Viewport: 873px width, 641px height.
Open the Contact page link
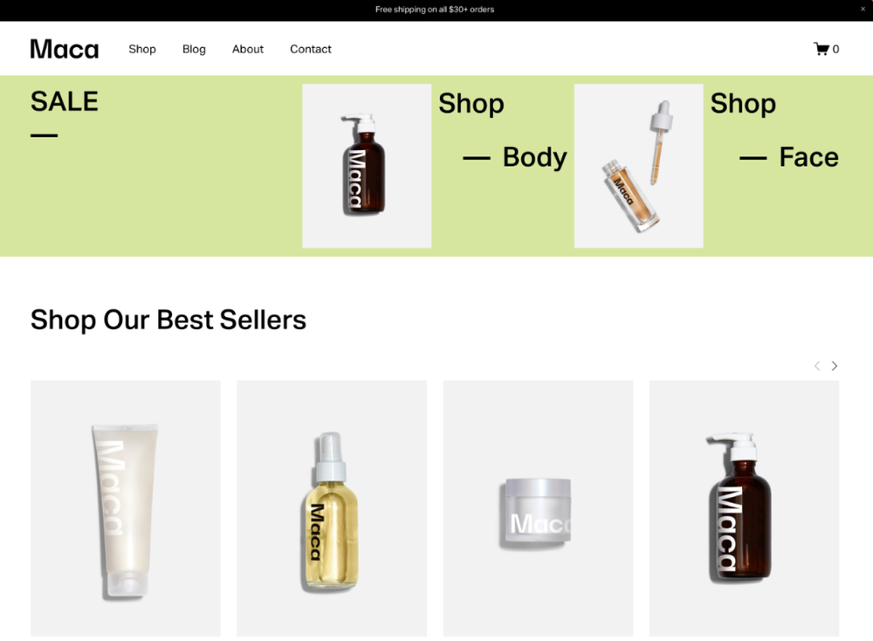coord(311,49)
